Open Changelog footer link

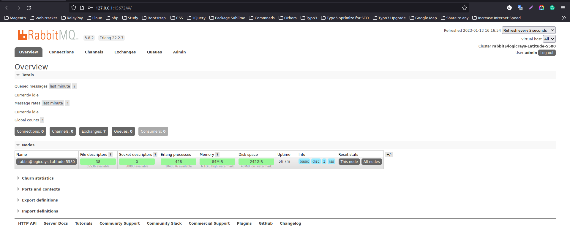(290, 223)
